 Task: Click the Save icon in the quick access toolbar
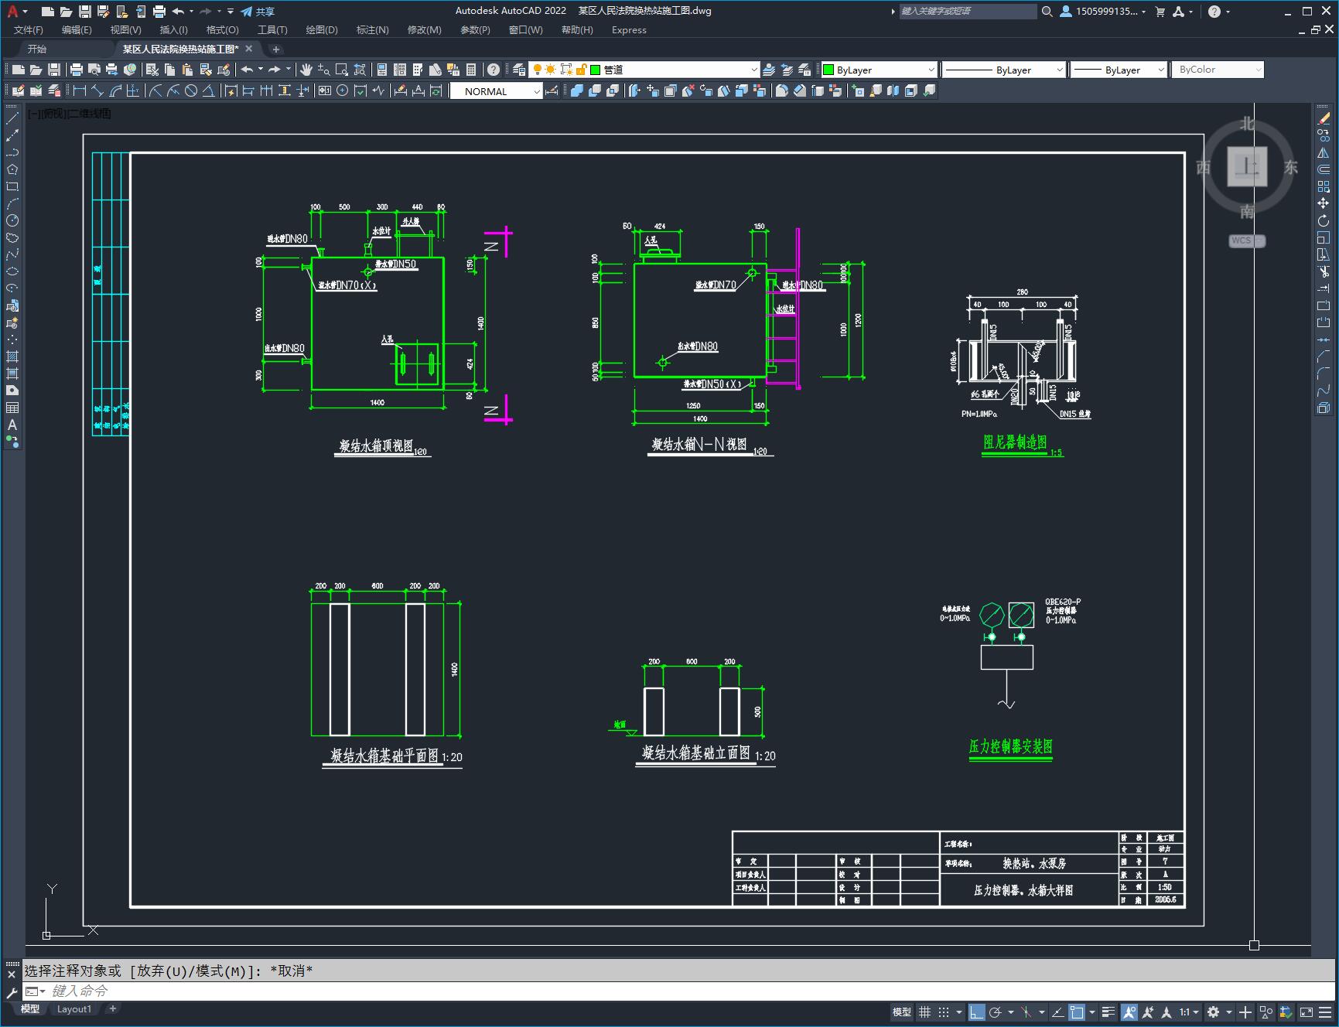point(85,12)
